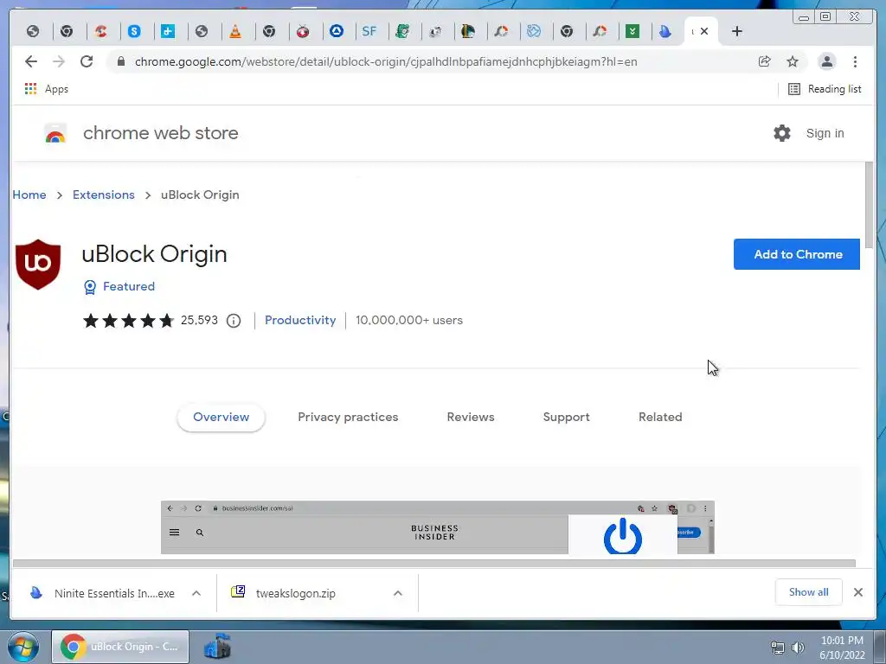Click the page vertical scrollbar
Screen dimensions: 886x664
pyautogui.click(x=869, y=205)
